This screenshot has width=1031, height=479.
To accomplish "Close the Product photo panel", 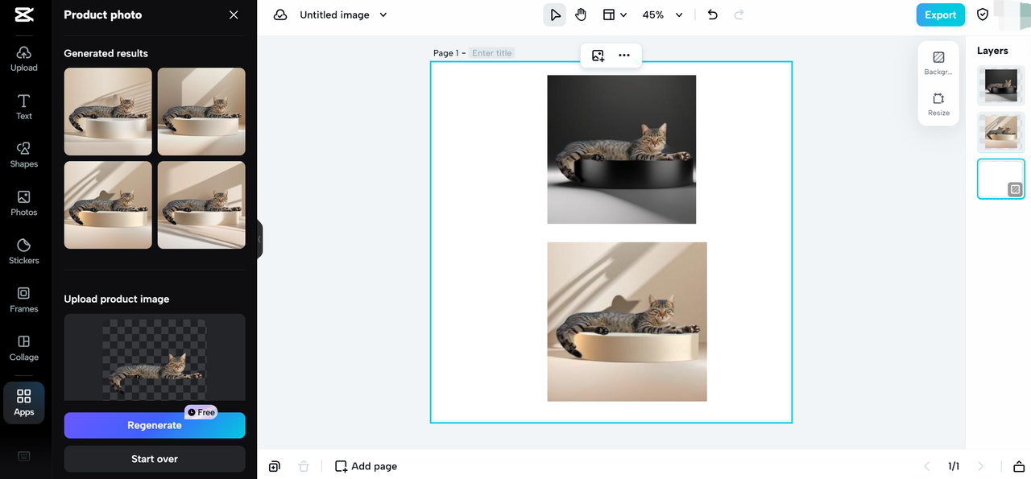I will click(234, 15).
